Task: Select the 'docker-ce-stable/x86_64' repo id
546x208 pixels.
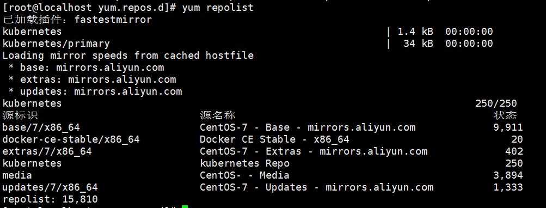Action: pos(71,139)
